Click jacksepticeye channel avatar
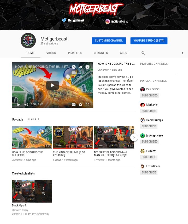 (142, 135)
